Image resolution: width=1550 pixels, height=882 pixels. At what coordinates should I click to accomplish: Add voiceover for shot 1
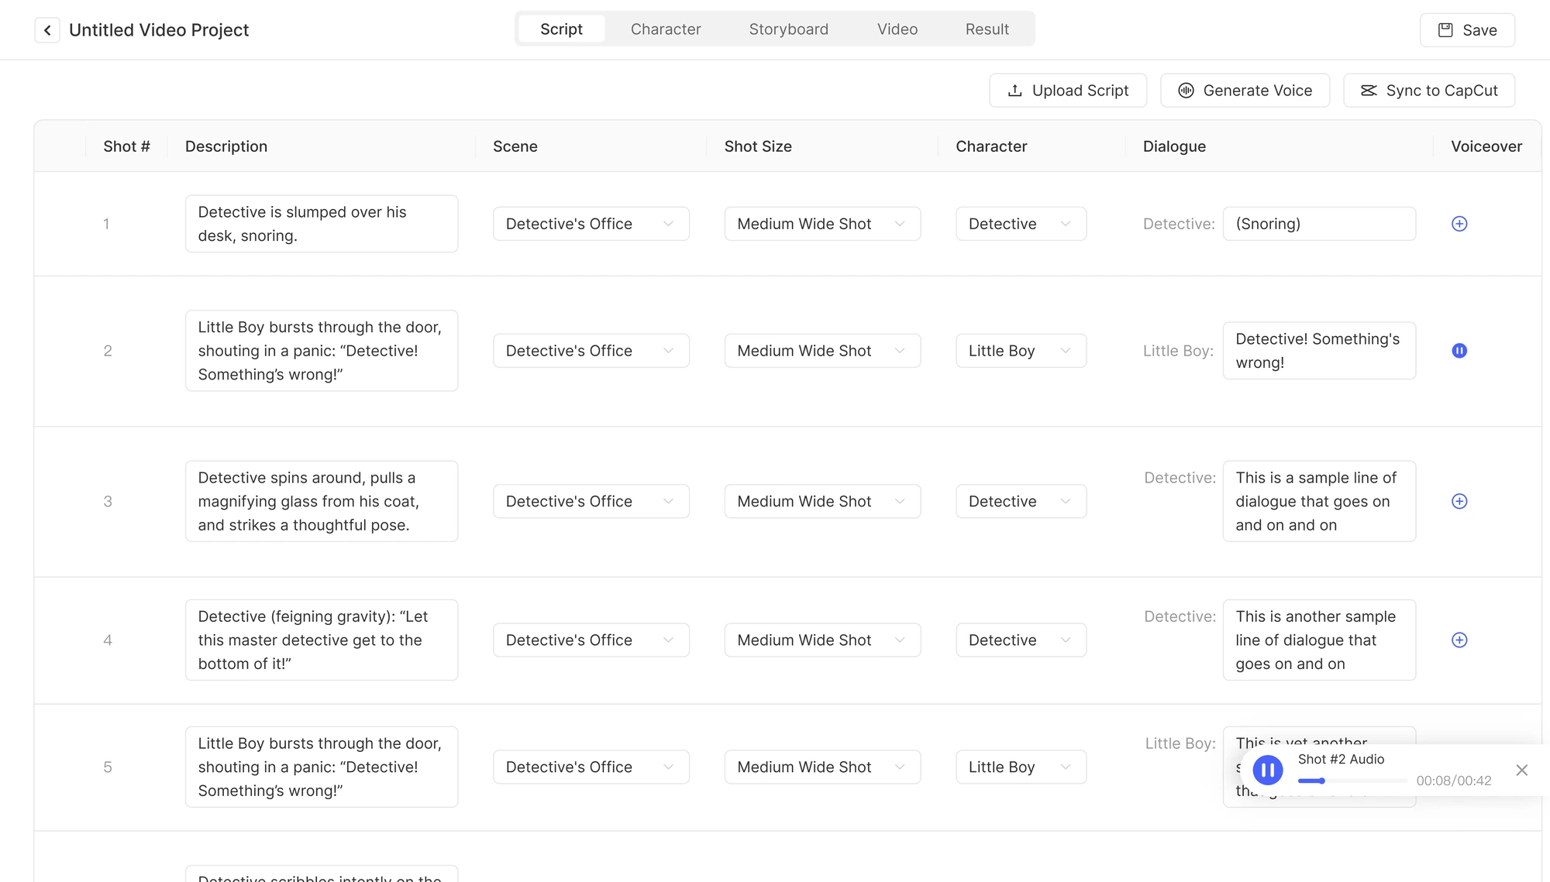click(1459, 224)
